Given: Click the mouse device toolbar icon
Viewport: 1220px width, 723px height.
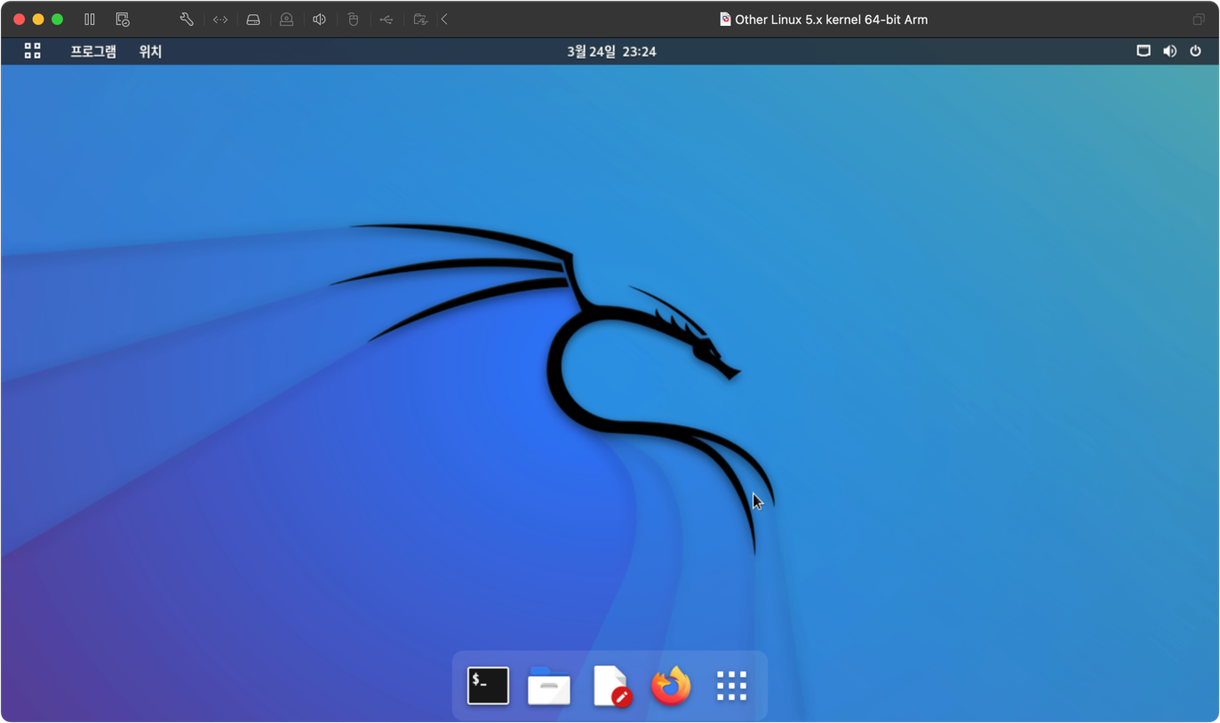Looking at the screenshot, I should click(x=353, y=20).
